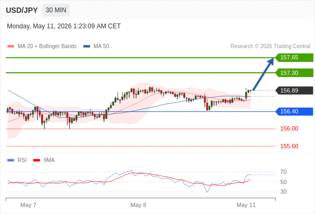Screen dimensions: 315x214
Task: Click the USD/JPY pair title
Action: coord(22,10)
